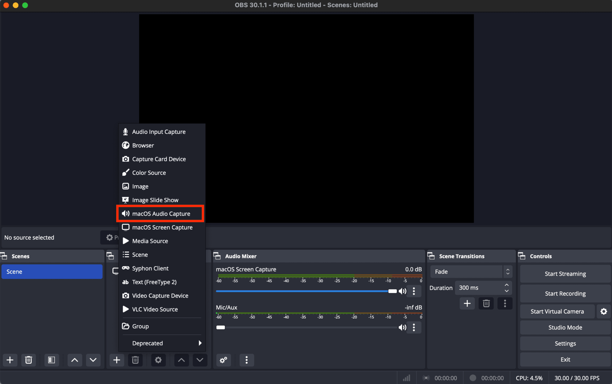This screenshot has height=384, width=612.
Task: Add a new source with plus icon
Action: 117,360
